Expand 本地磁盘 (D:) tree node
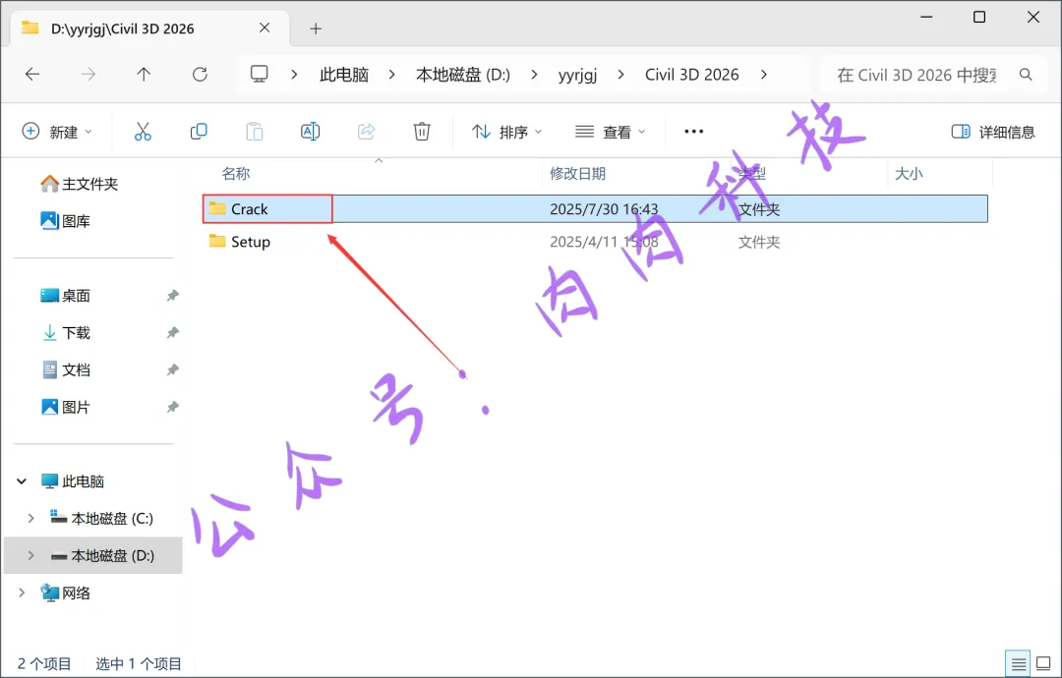1062x678 pixels. coord(30,556)
